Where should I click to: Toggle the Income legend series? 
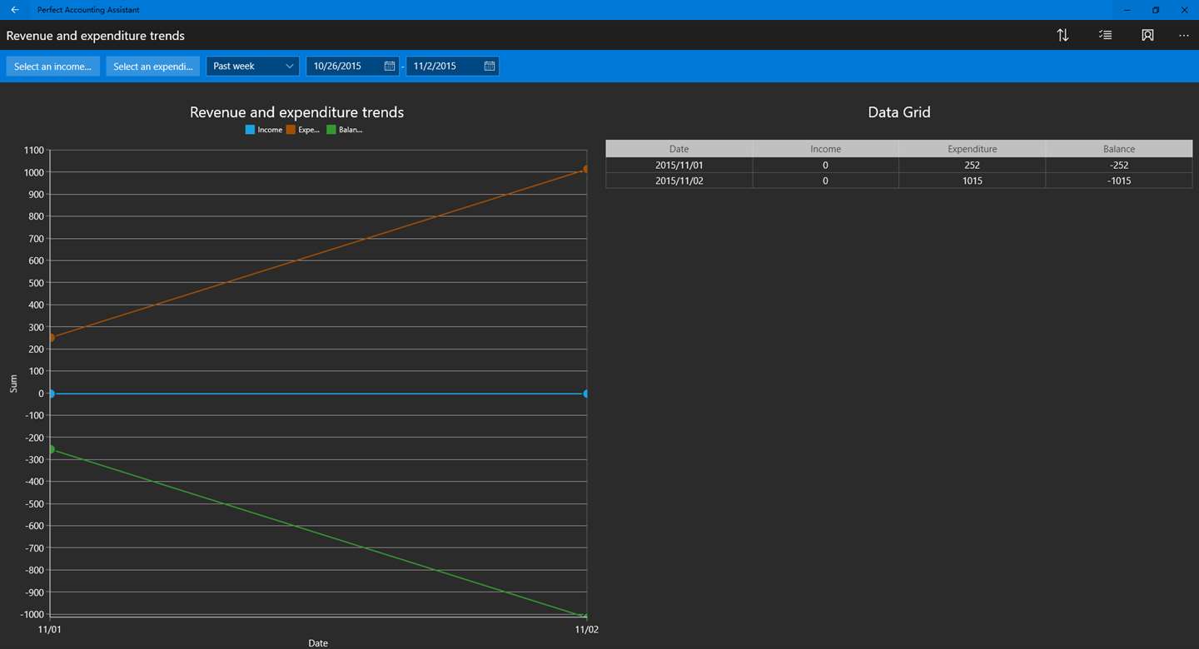pos(264,130)
